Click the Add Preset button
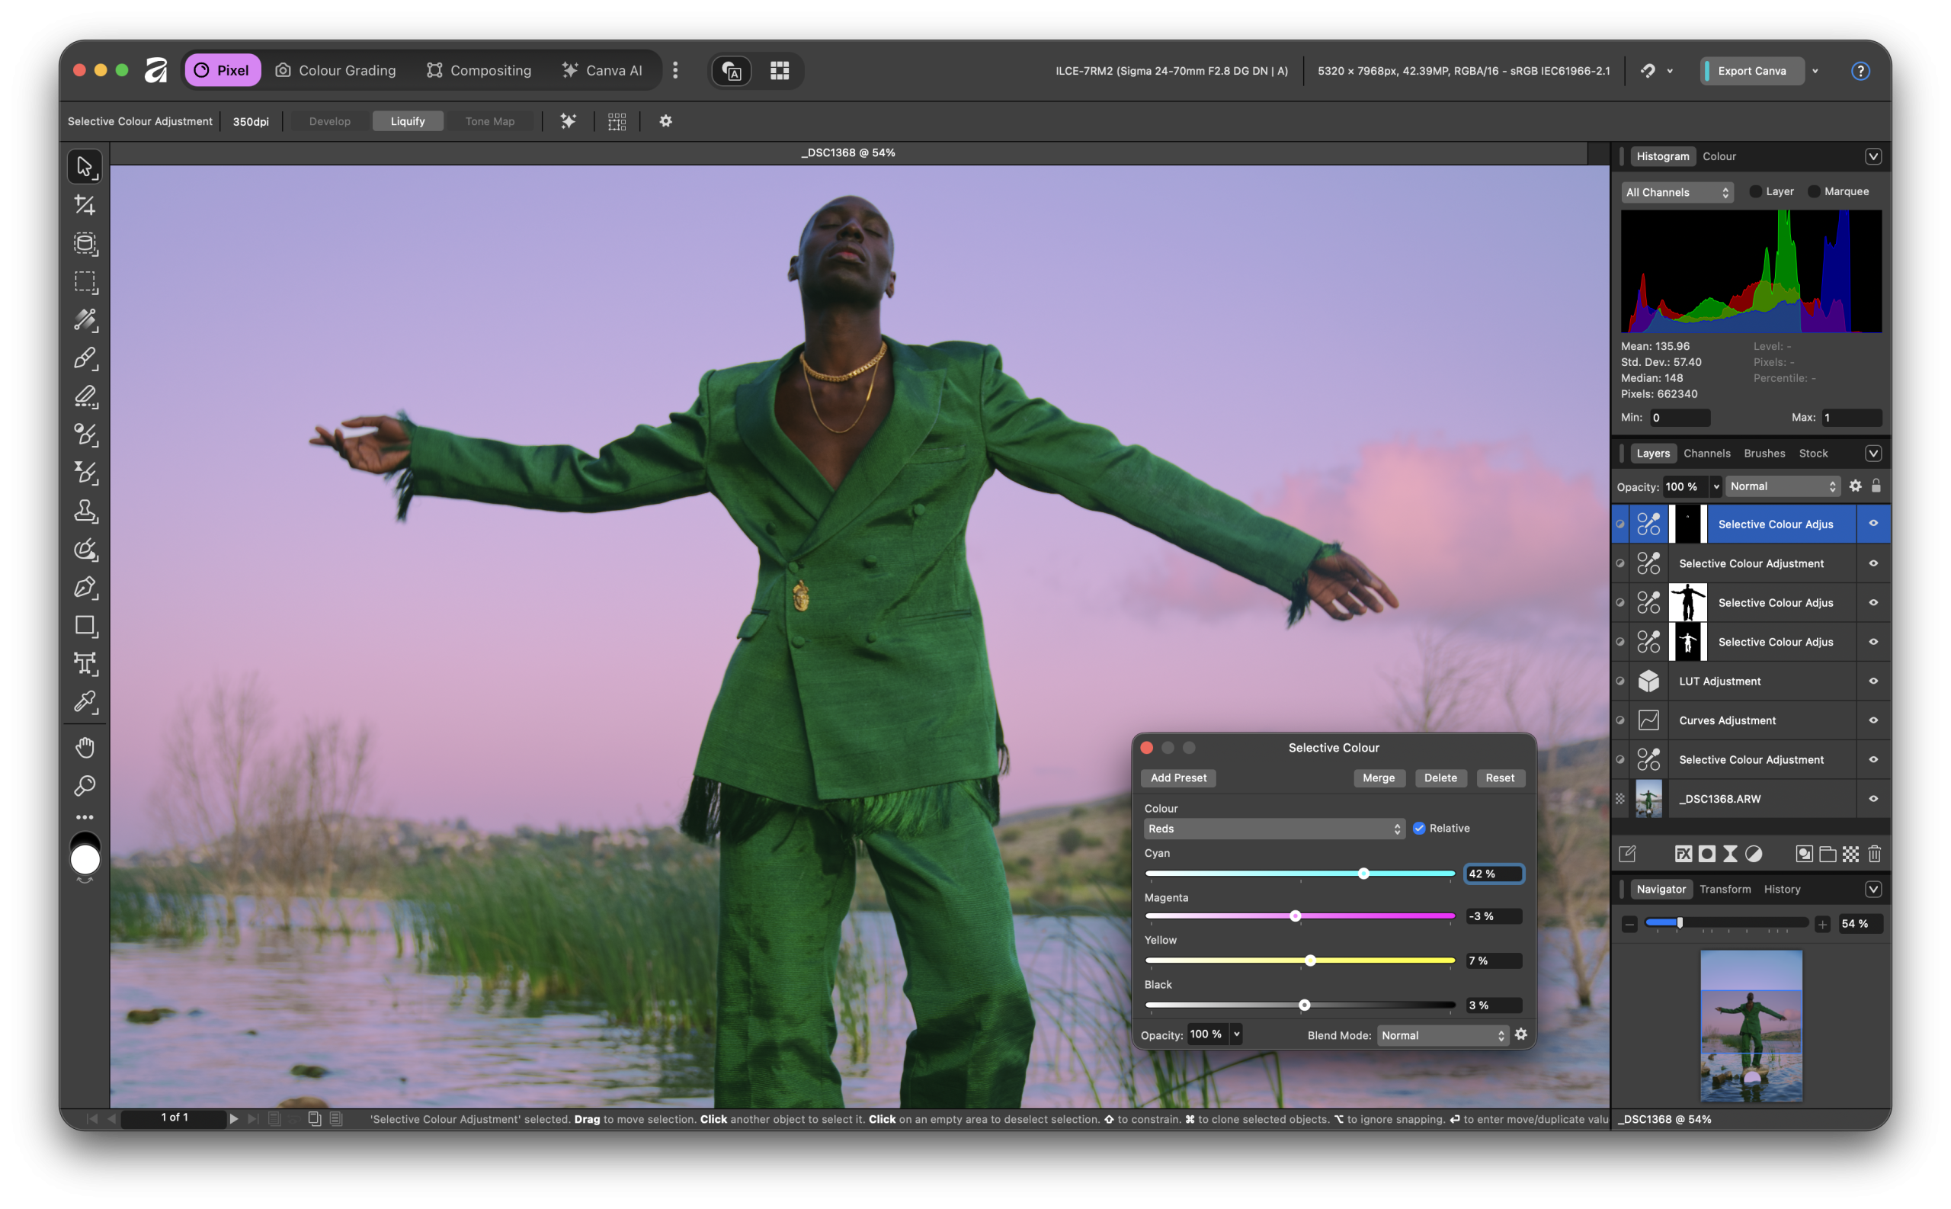1951x1209 pixels. coord(1178,778)
